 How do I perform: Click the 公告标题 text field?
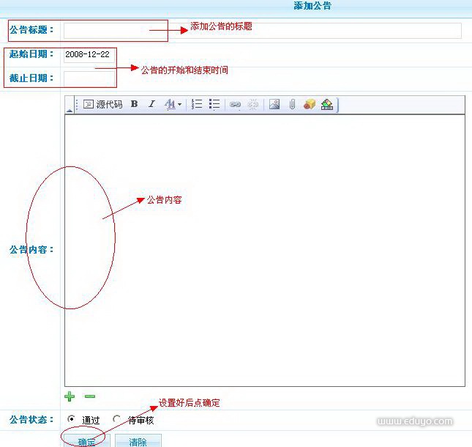tap(262, 30)
